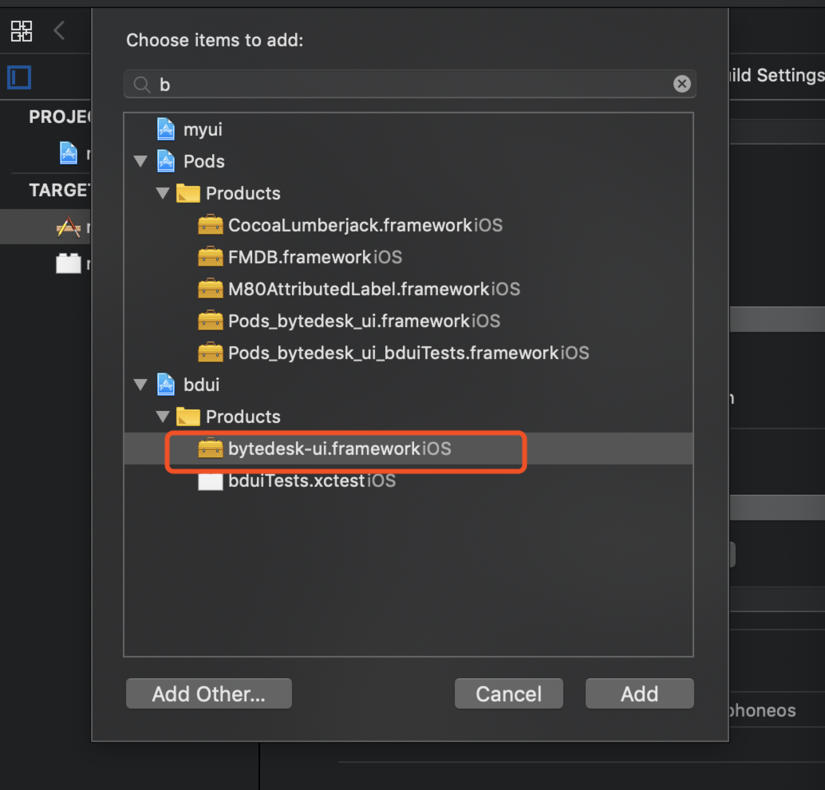Go back with the chevron arrow
The width and height of the screenshot is (825, 790).
pyautogui.click(x=59, y=30)
